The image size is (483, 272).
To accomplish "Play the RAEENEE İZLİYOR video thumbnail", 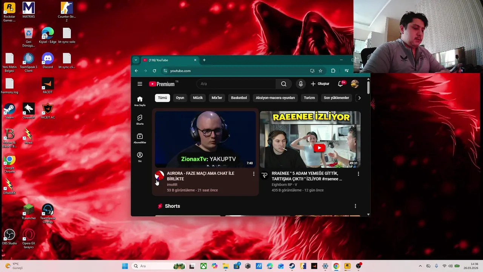I will coord(310,139).
